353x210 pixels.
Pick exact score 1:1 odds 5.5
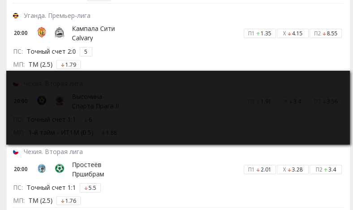tap(90, 188)
